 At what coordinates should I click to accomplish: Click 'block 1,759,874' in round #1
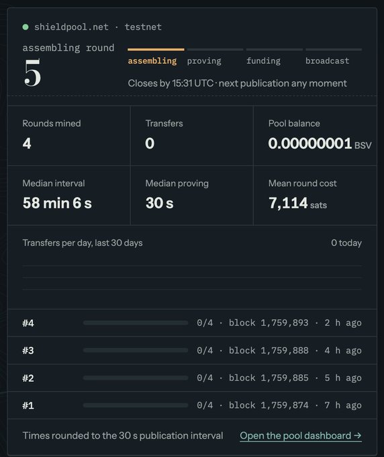(x=269, y=405)
